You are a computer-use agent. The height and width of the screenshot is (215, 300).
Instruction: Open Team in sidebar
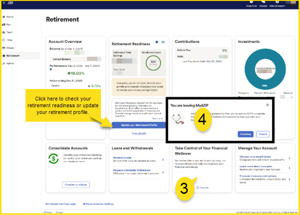pyautogui.click(x=7, y=32)
